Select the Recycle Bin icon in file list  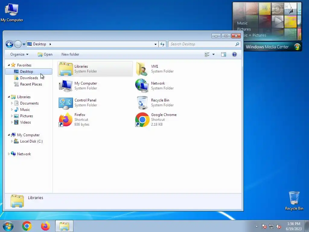[x=142, y=103]
